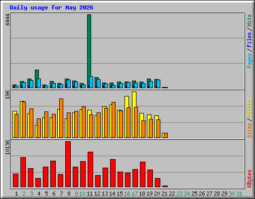Click day label 11 on the axis
255x199 pixels.
(90, 194)
